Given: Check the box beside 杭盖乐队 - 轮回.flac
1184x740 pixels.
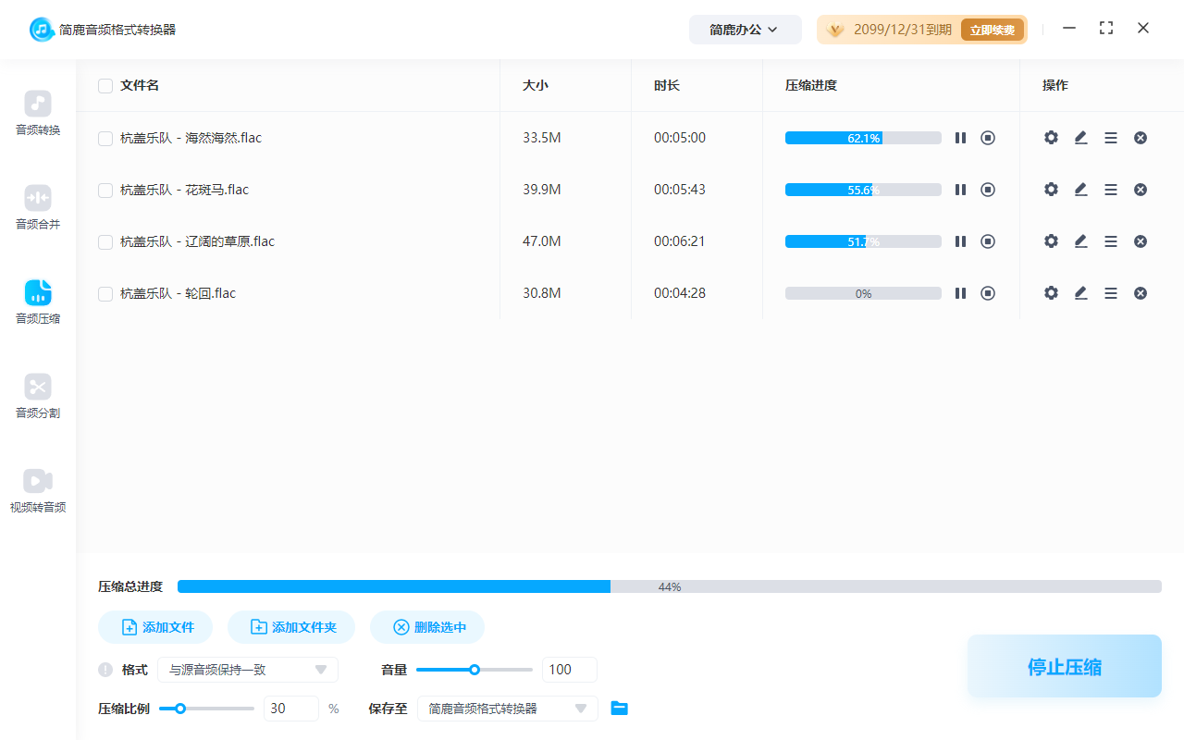Looking at the screenshot, I should [105, 292].
